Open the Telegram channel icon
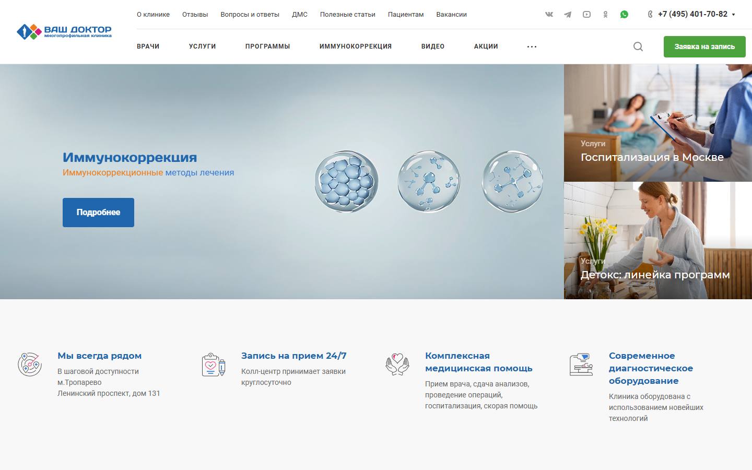Viewport: 752px width, 470px height. point(568,15)
